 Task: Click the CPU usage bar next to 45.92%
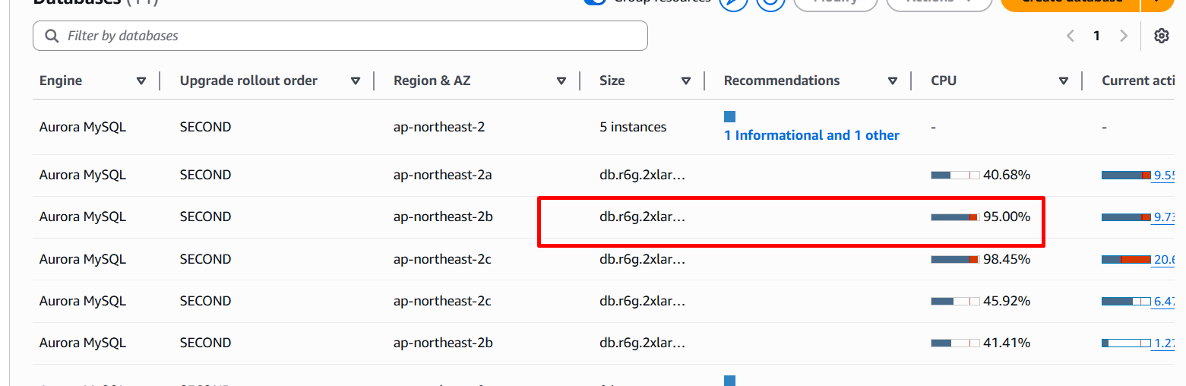pyautogui.click(x=955, y=301)
